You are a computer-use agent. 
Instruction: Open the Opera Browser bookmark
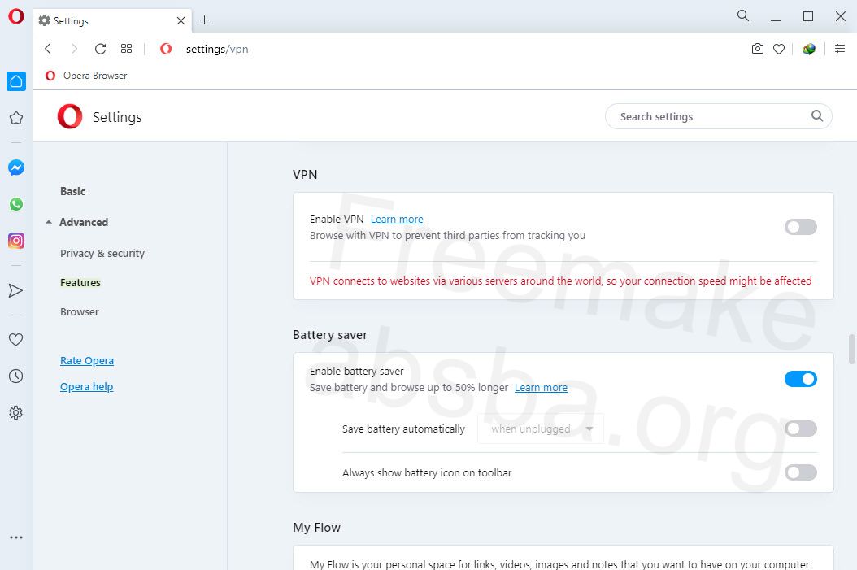tap(86, 76)
